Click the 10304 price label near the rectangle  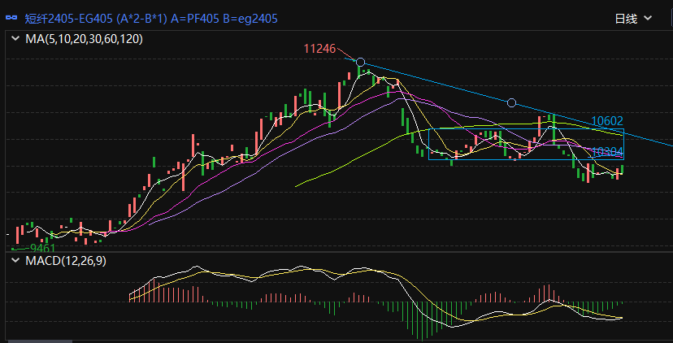click(x=607, y=152)
